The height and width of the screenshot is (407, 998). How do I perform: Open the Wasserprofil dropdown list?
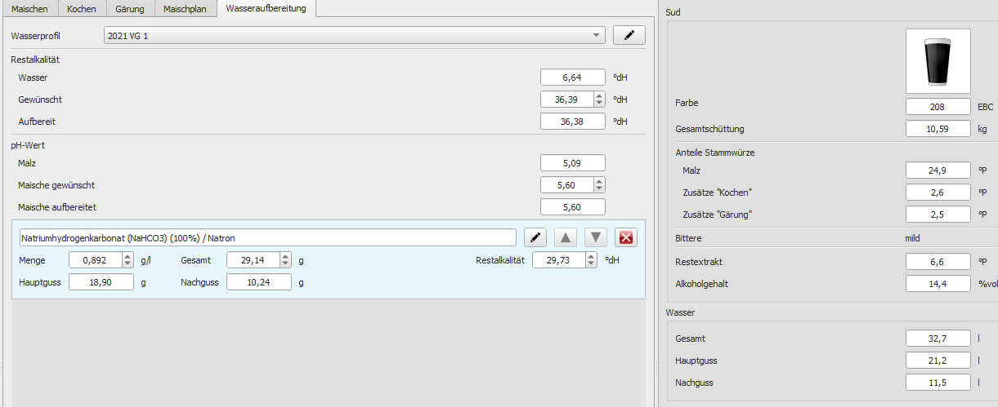(596, 36)
